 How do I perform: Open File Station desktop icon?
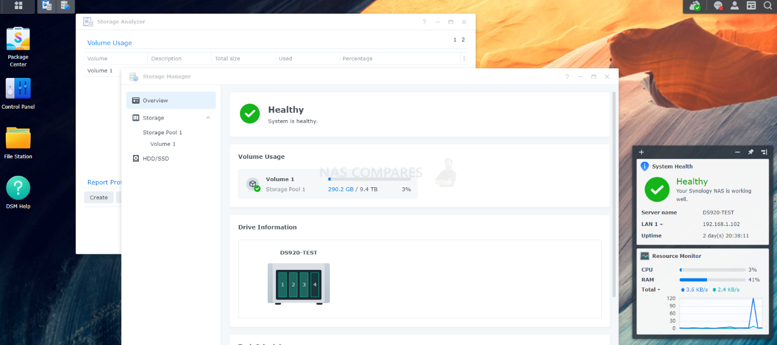(18, 138)
